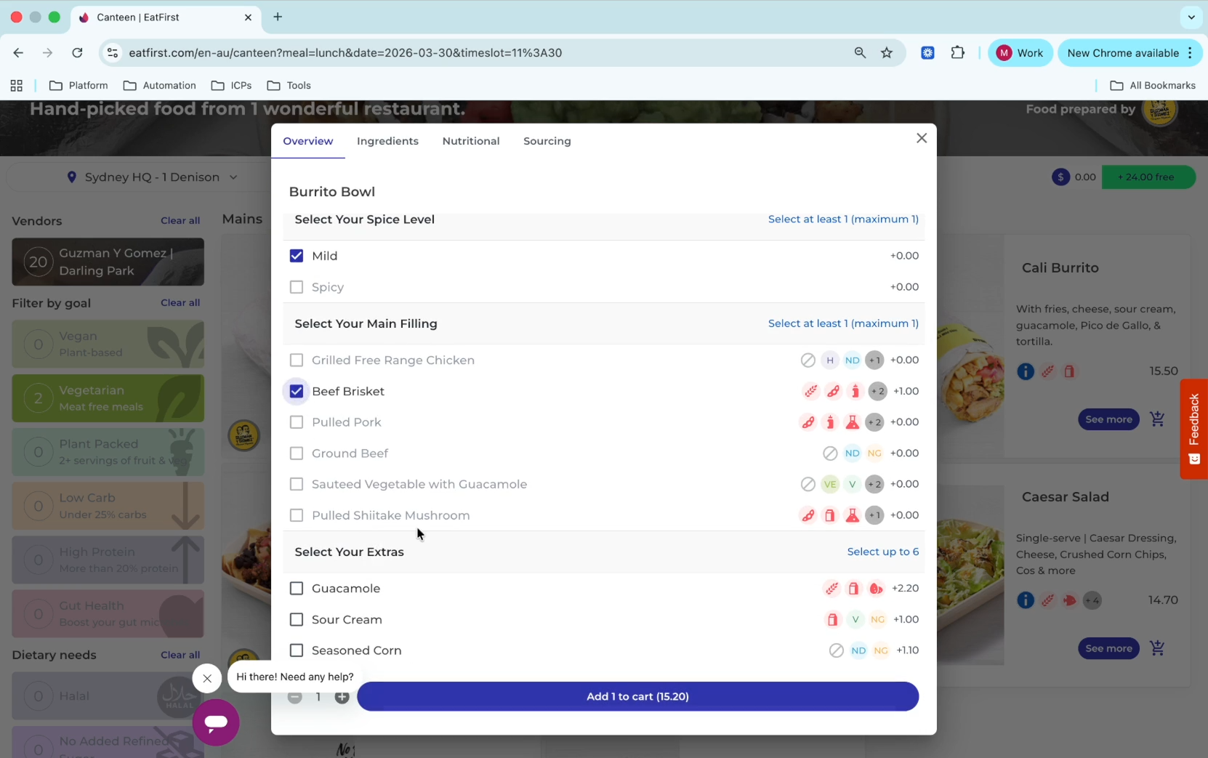Click See more for Cali Burrito

(1108, 419)
